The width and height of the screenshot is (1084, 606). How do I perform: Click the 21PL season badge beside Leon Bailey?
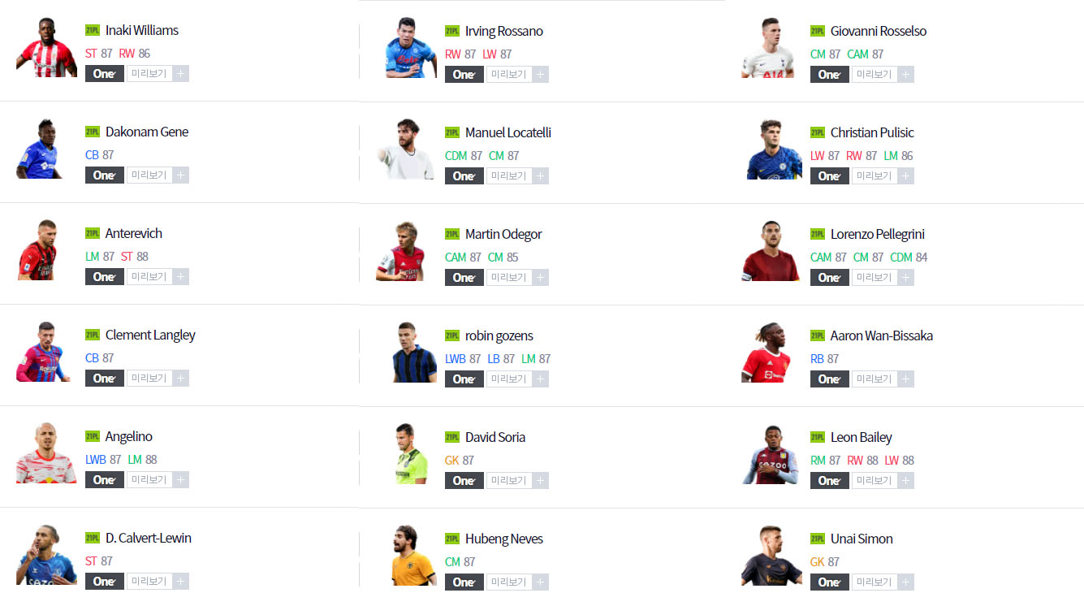(818, 437)
